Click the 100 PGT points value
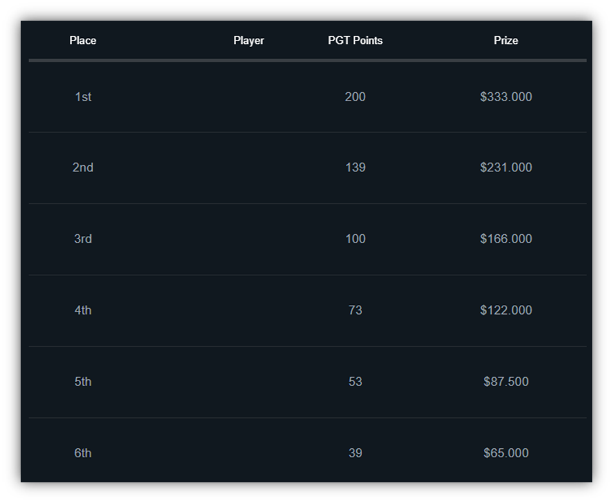Screen dimensions: 613x503 tap(355, 239)
